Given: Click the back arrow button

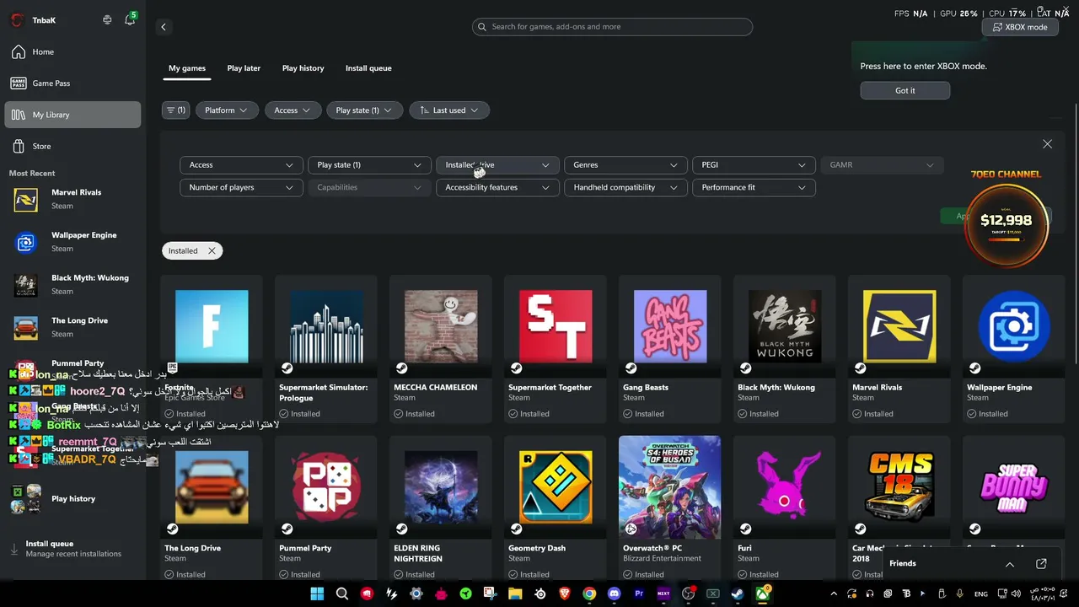Looking at the screenshot, I should pos(164,27).
